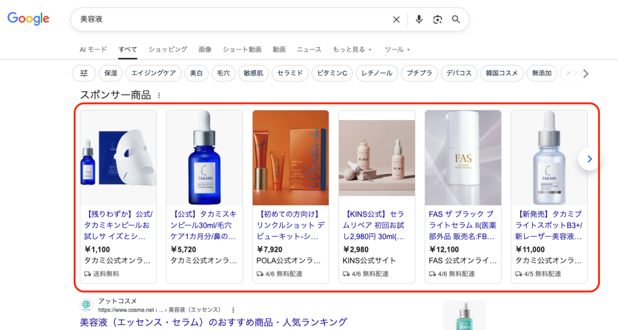
Task: Switch to the 画像 tab
Action: pyautogui.click(x=205, y=49)
